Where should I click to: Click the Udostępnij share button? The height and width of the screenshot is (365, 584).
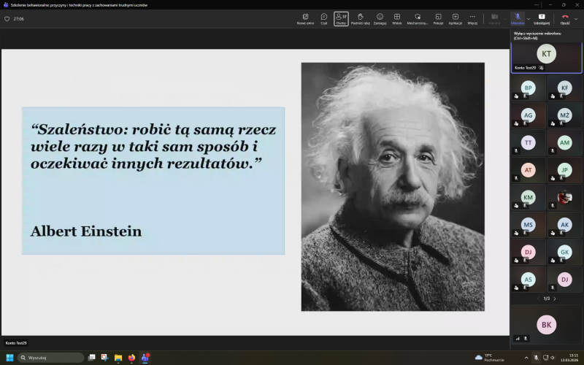(x=542, y=18)
